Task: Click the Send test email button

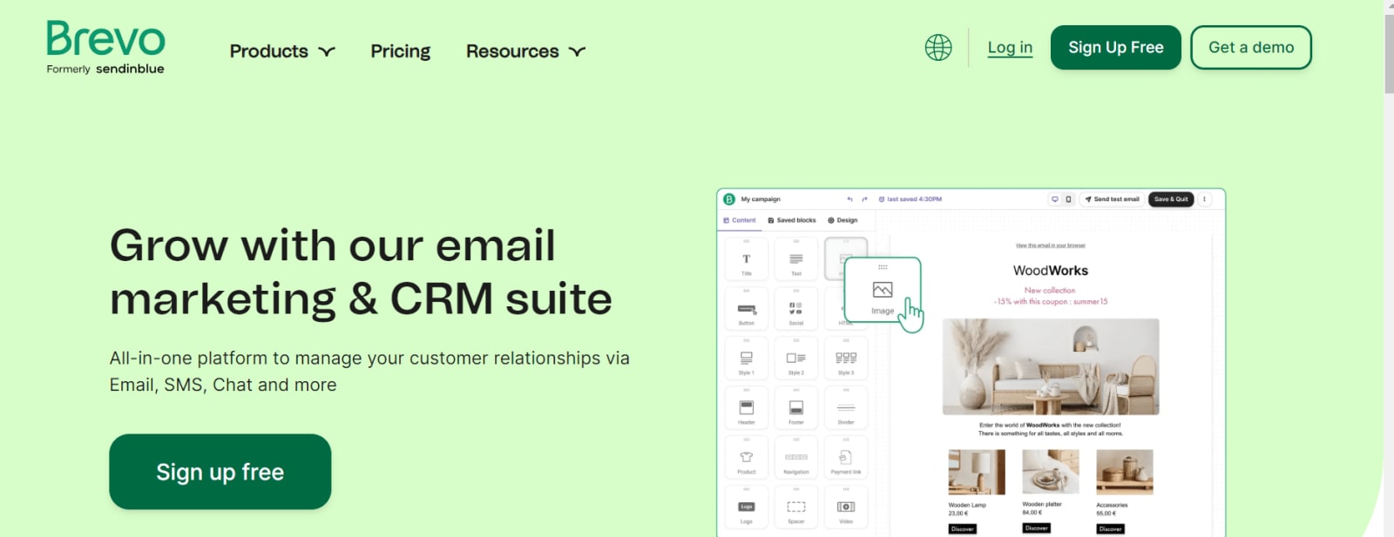Action: (x=1112, y=199)
